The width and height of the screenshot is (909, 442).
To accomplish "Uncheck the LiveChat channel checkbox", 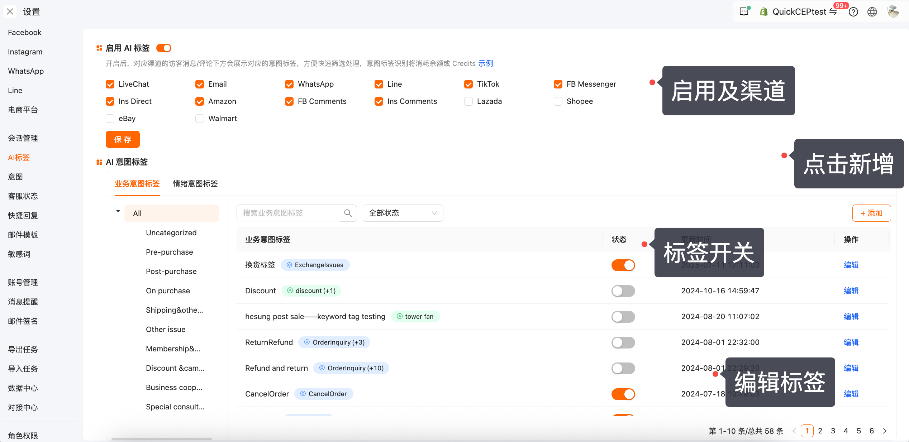I will pos(110,84).
